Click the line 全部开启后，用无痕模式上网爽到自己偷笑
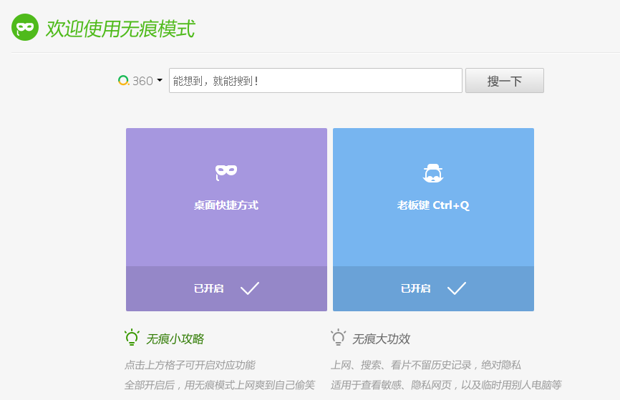Viewport: 620px width, 400px height. [x=220, y=385]
